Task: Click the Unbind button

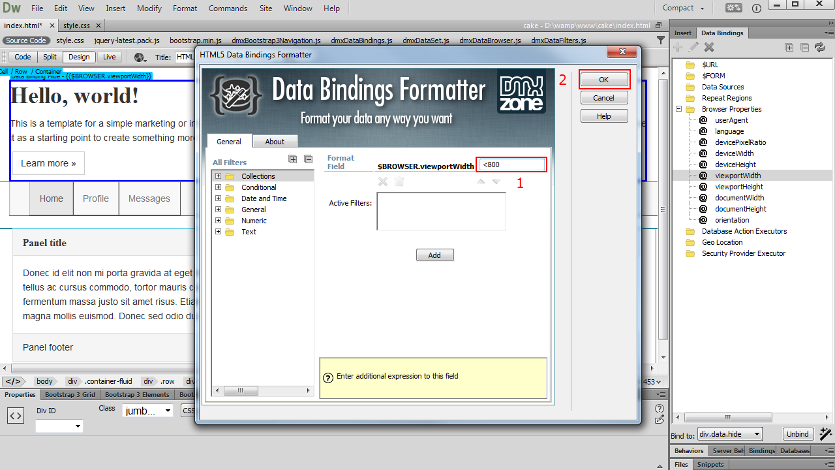Action: (x=797, y=434)
